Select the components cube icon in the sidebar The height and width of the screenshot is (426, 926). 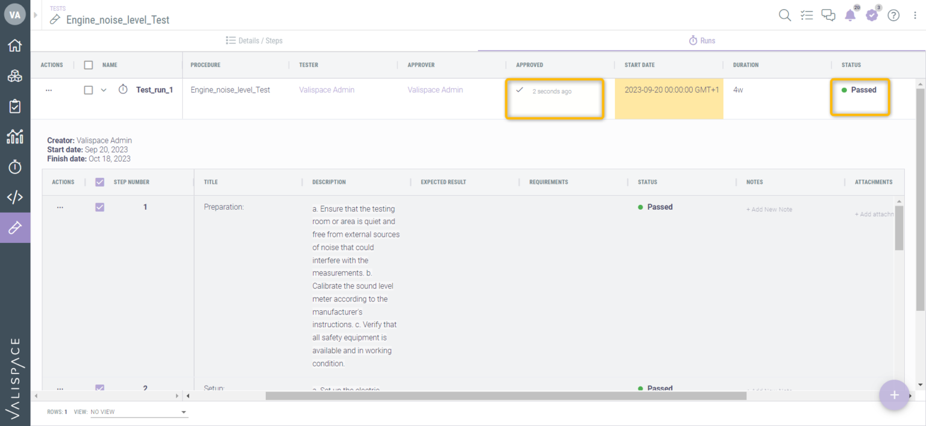[x=15, y=75]
